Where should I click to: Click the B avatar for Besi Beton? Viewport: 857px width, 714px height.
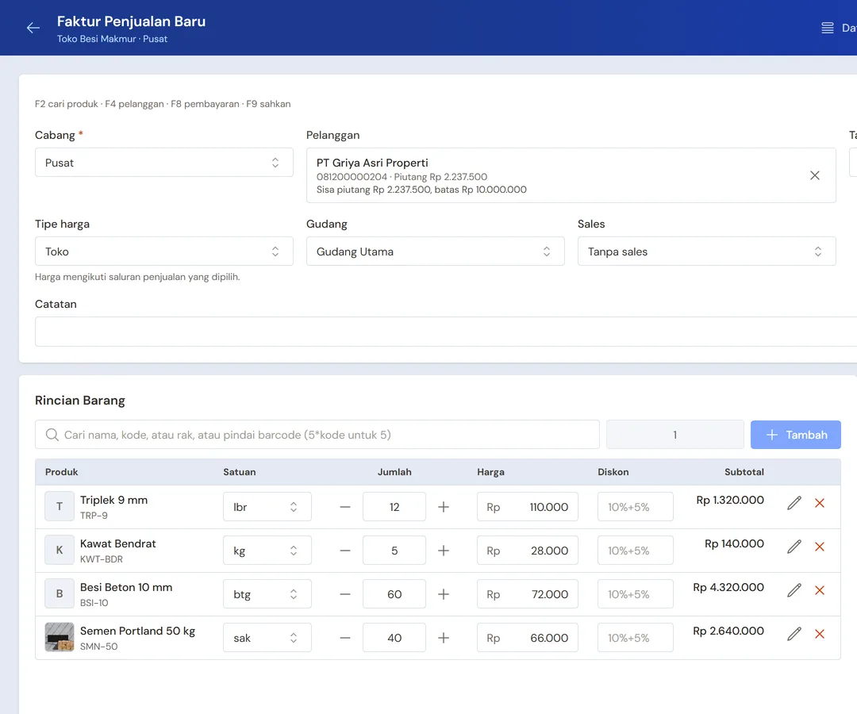59,594
